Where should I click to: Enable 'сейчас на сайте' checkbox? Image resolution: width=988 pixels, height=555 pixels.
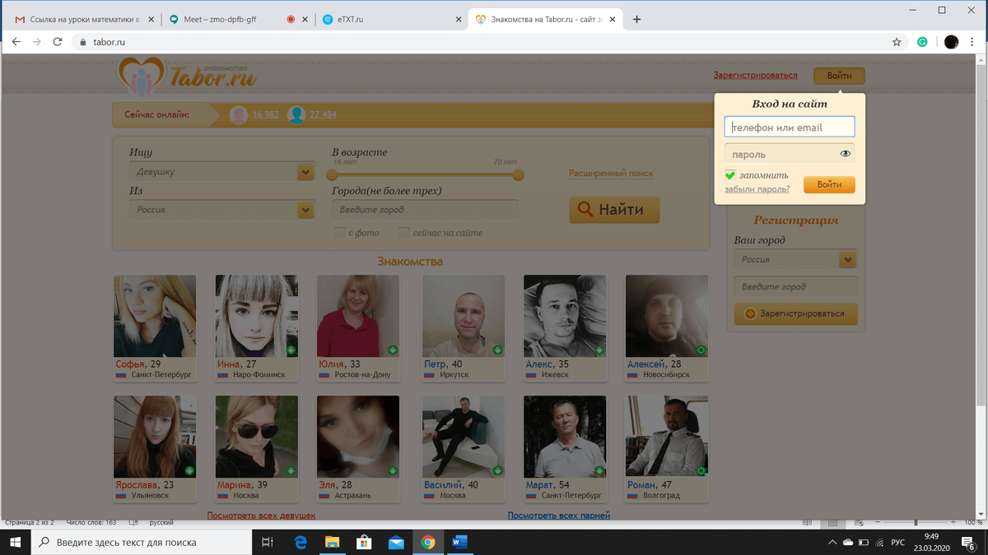(x=404, y=233)
